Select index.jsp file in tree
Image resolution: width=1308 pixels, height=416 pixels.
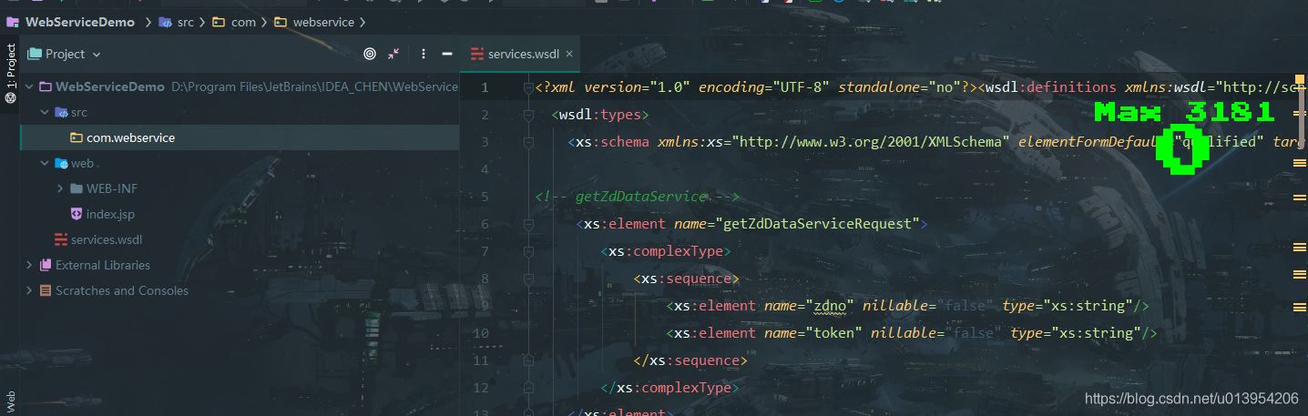pyautogui.click(x=110, y=214)
